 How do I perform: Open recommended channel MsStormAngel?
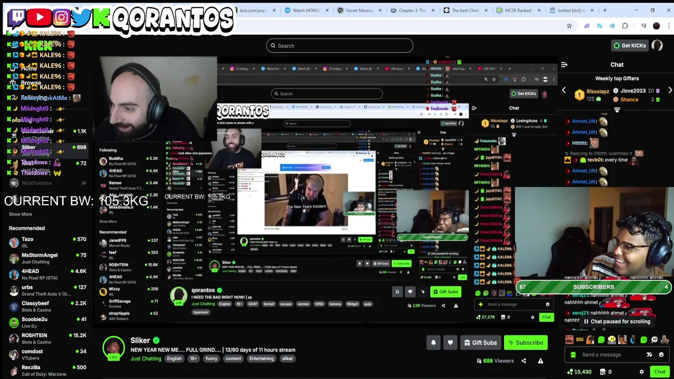coord(47,258)
